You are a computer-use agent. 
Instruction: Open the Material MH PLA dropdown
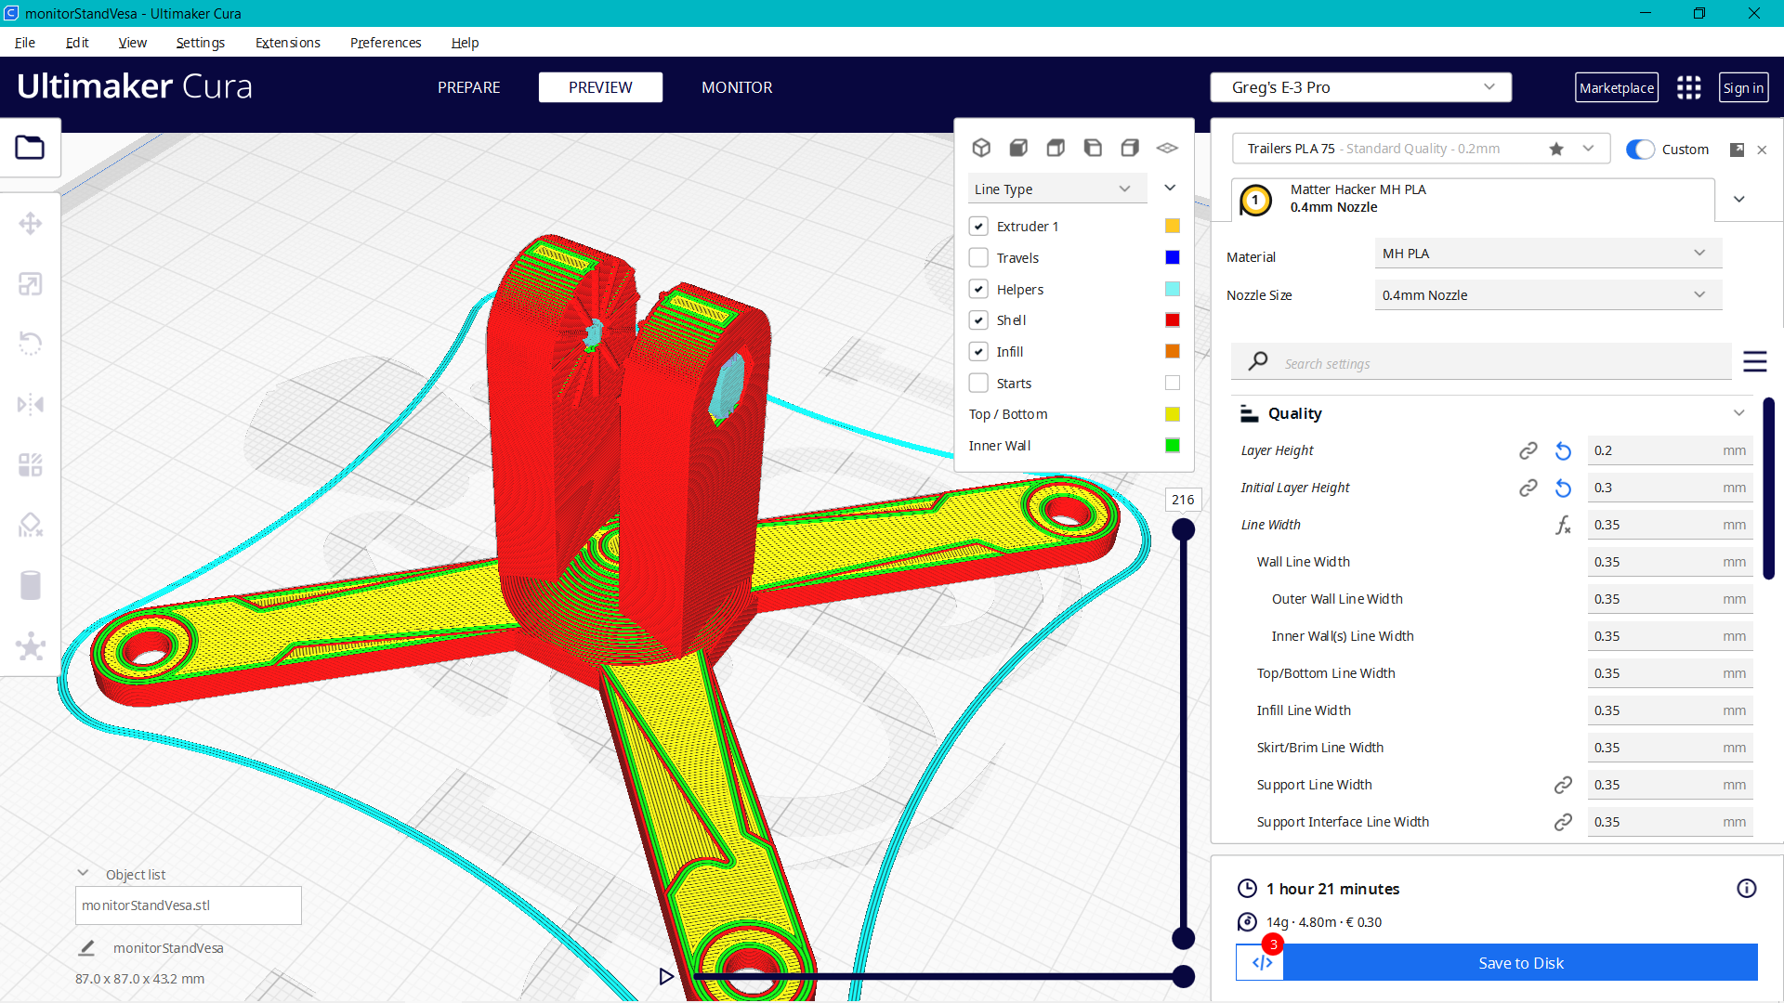(x=1547, y=254)
